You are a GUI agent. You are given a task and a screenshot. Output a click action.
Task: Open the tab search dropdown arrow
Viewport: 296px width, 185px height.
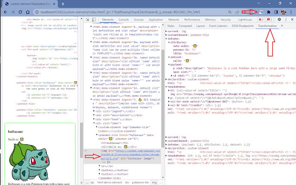[259, 3]
